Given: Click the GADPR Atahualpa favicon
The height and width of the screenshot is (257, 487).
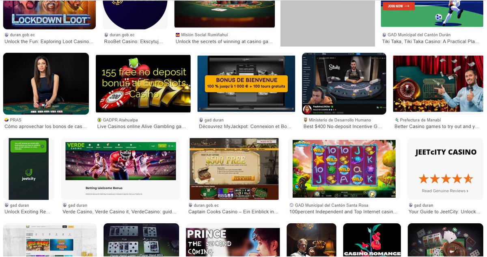Looking at the screenshot, I should pyautogui.click(x=99, y=120).
